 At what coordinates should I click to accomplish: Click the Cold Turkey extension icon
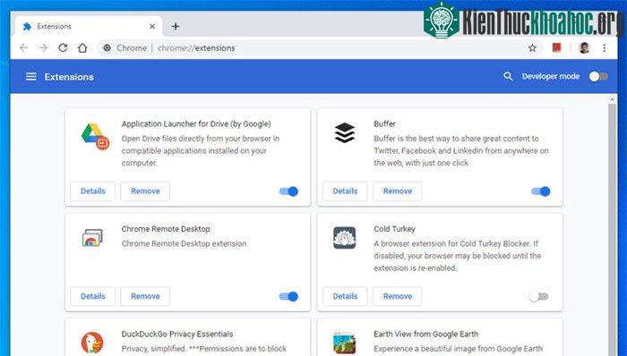(345, 238)
